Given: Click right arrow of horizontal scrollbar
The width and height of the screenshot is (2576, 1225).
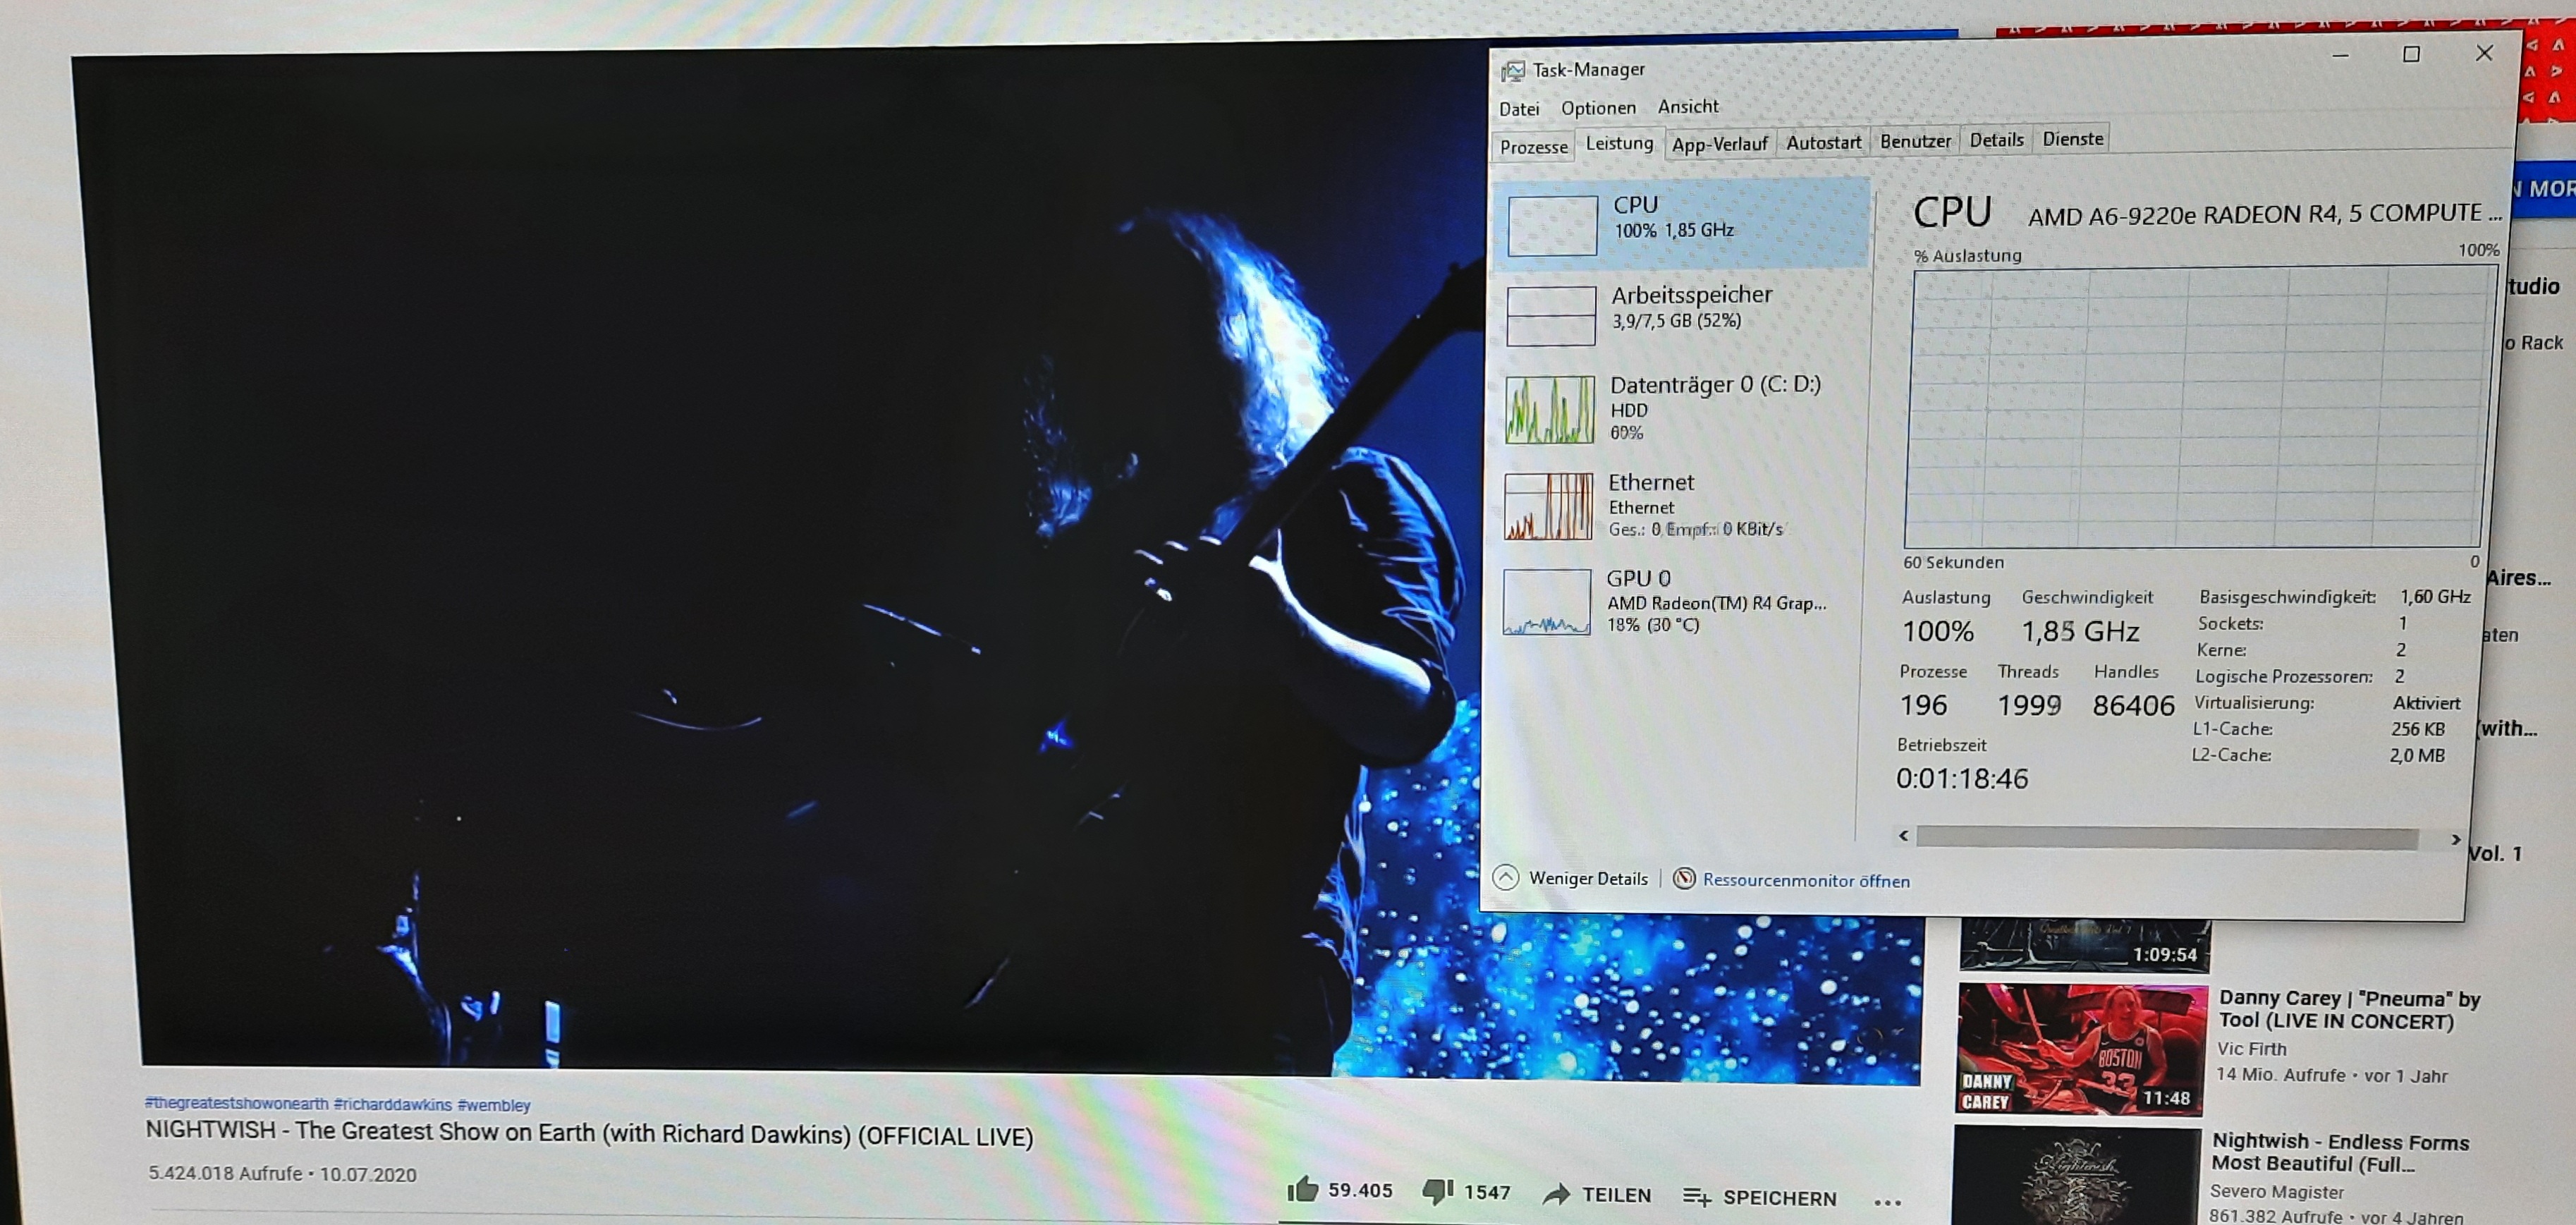Looking at the screenshot, I should pyautogui.click(x=2455, y=840).
